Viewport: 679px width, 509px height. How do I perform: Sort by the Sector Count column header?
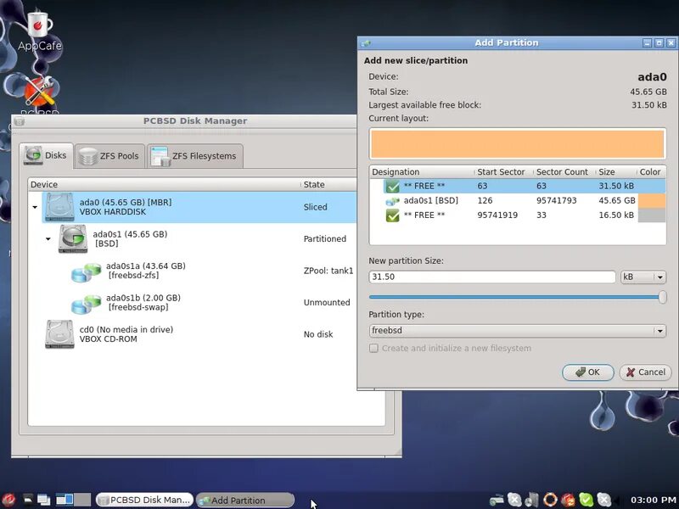564,172
